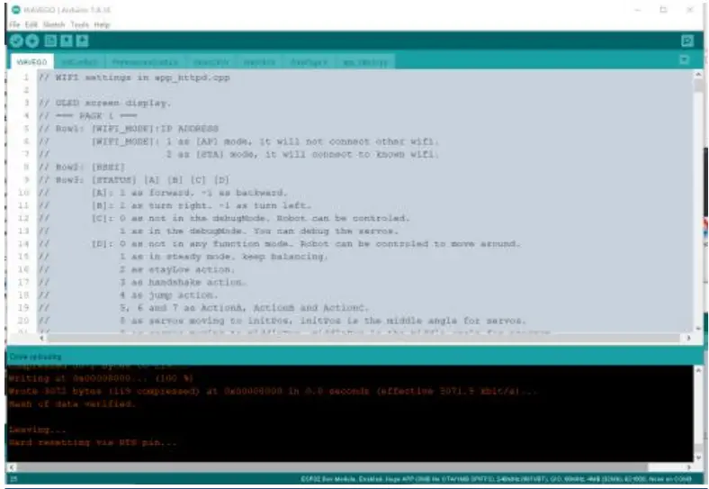Select the WAVEGO sketch tab
Screen dimensions: 709x489
point(31,61)
